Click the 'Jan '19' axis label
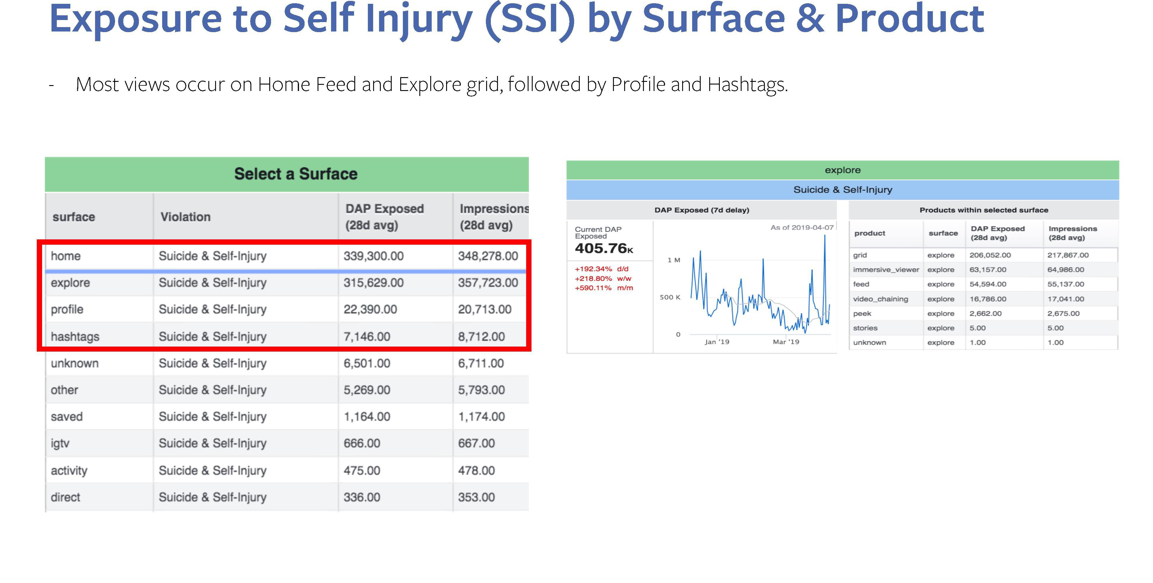Screen dimensions: 1153x583 (x=717, y=342)
